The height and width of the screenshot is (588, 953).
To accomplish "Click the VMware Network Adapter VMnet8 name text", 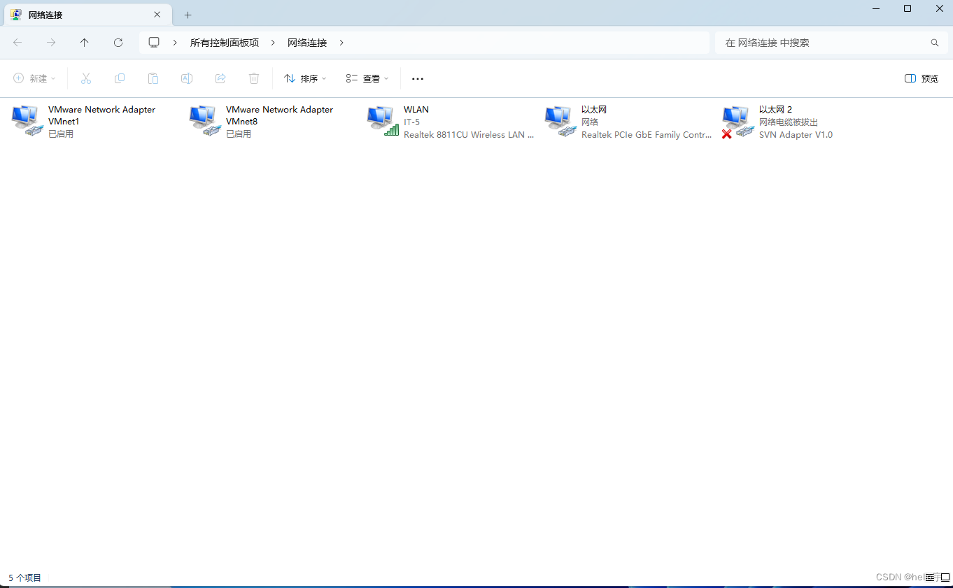I will [x=279, y=115].
